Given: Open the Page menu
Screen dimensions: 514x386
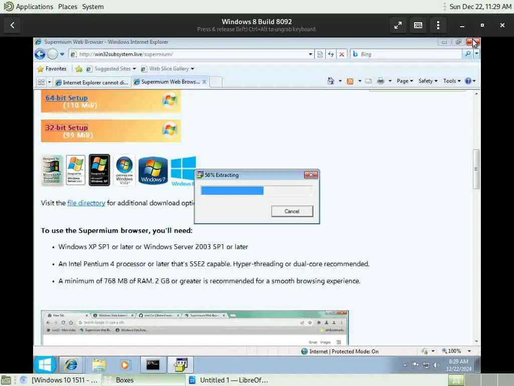Looking at the screenshot, I should (x=405, y=81).
